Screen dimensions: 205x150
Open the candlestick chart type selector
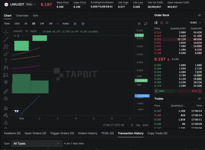pyautogui.click(x=75, y=24)
